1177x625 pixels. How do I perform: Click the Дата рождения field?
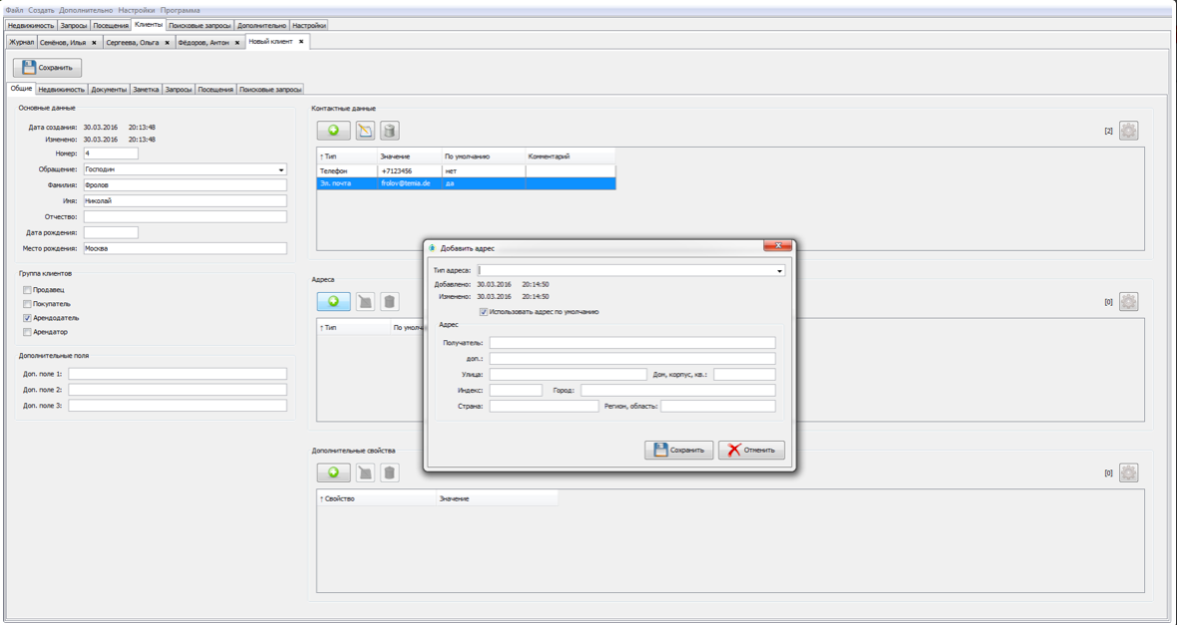pyautogui.click(x=111, y=232)
